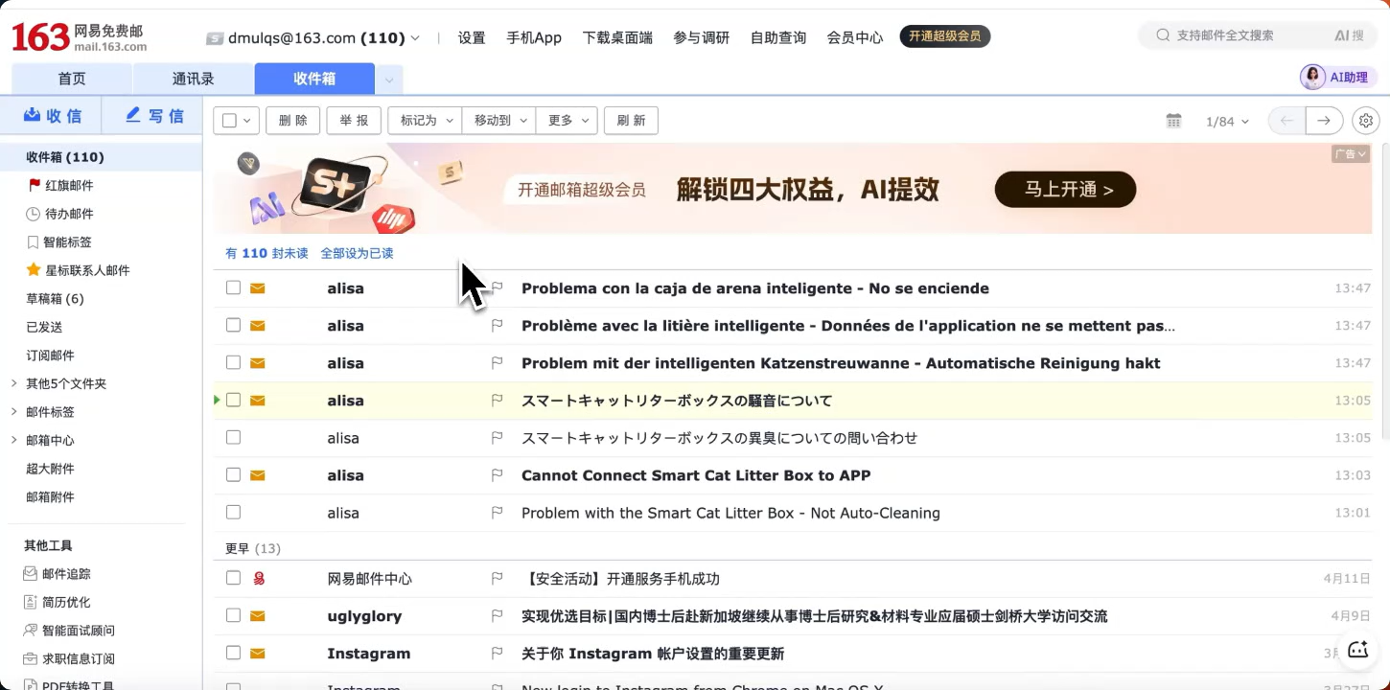The image size is (1390, 690).
Task: Click the red icon on the 网易邮件中心 email
Action: tap(257, 578)
